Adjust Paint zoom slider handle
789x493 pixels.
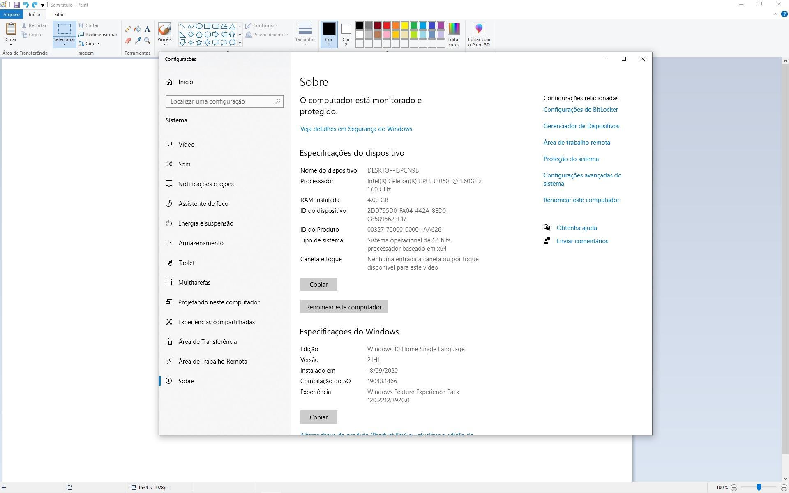759,488
